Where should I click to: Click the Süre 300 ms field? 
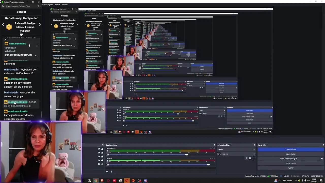pos(238,154)
